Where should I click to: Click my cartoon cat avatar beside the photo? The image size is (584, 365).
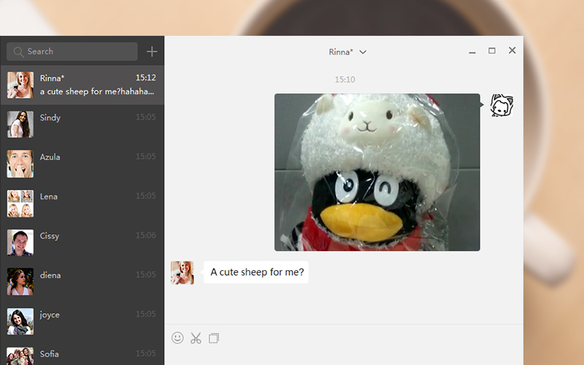502,105
